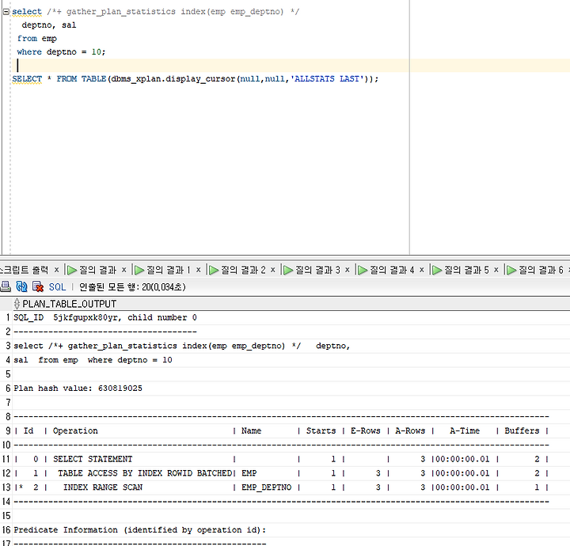This screenshot has height=546, width=570.
Task: Switch to the 질의 결과 tab without number
Action: [97, 270]
